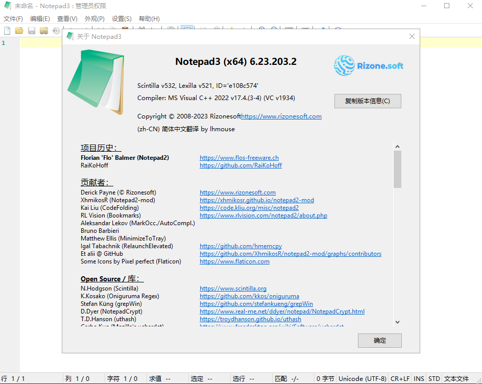Screen dimensions: 482x384
Task: Click the 列 1 / 0 status bar field
Action: 84,379
